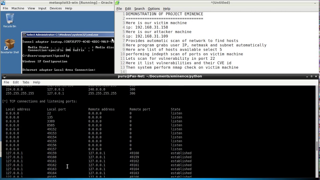The height and width of the screenshot is (180, 320).
Task: Click the terminal title bar text
Action: click(160, 76)
